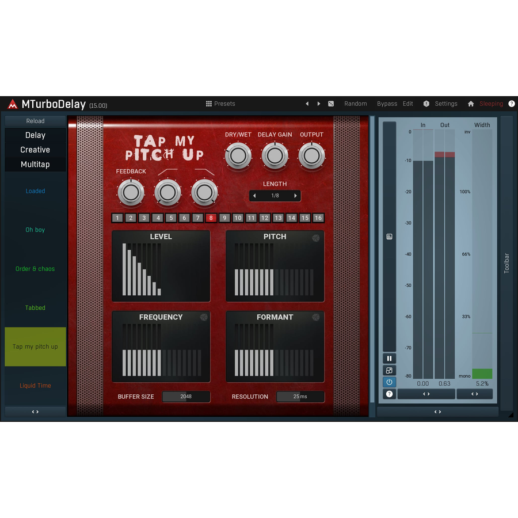Image resolution: width=518 pixels, height=518 pixels.
Task: Click the FEEDBACK knob
Action: 131,193
